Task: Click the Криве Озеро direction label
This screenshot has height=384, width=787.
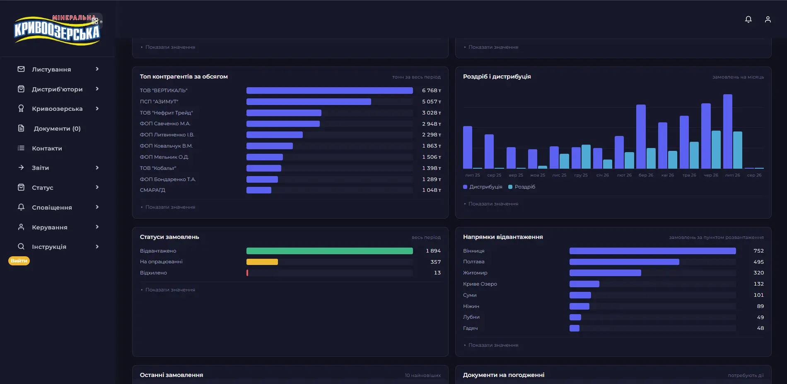Action: point(480,284)
